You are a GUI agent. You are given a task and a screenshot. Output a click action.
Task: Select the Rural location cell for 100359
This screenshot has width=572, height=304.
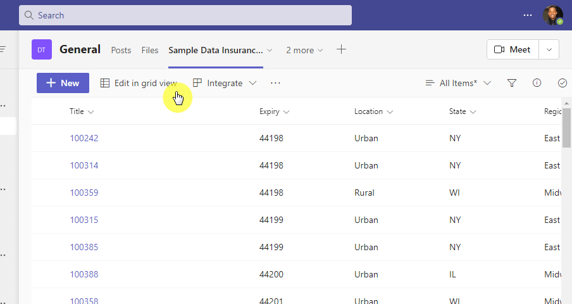[364, 193]
